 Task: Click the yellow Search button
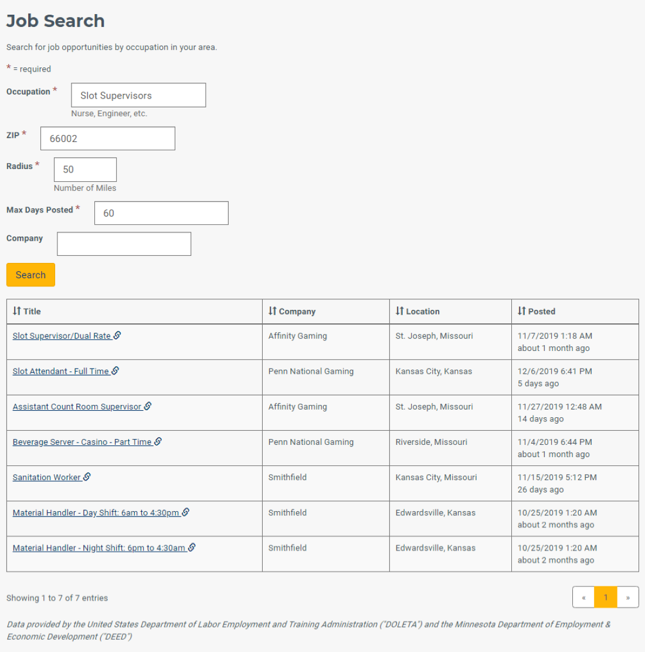(x=30, y=275)
